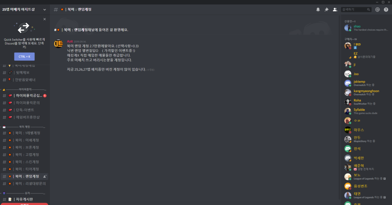The width and height of the screenshot is (392, 205).
Task: Click the search field in the header
Action: [356, 9]
